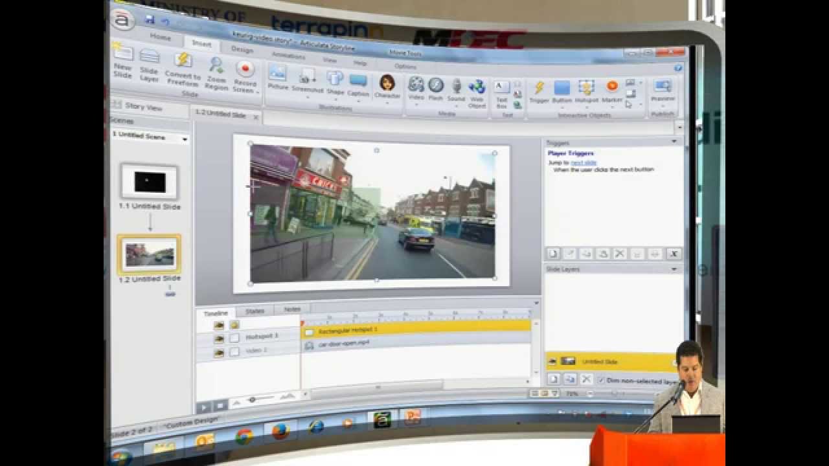Click Create new trigger icon in Triggers panel
This screenshot has height=466, width=829.
554,254
